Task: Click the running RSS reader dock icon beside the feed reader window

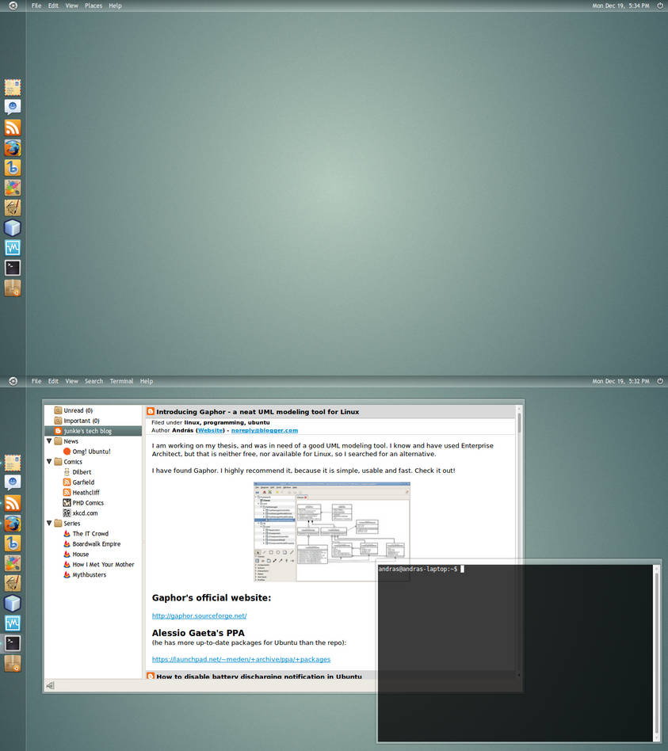Action: 13,503
